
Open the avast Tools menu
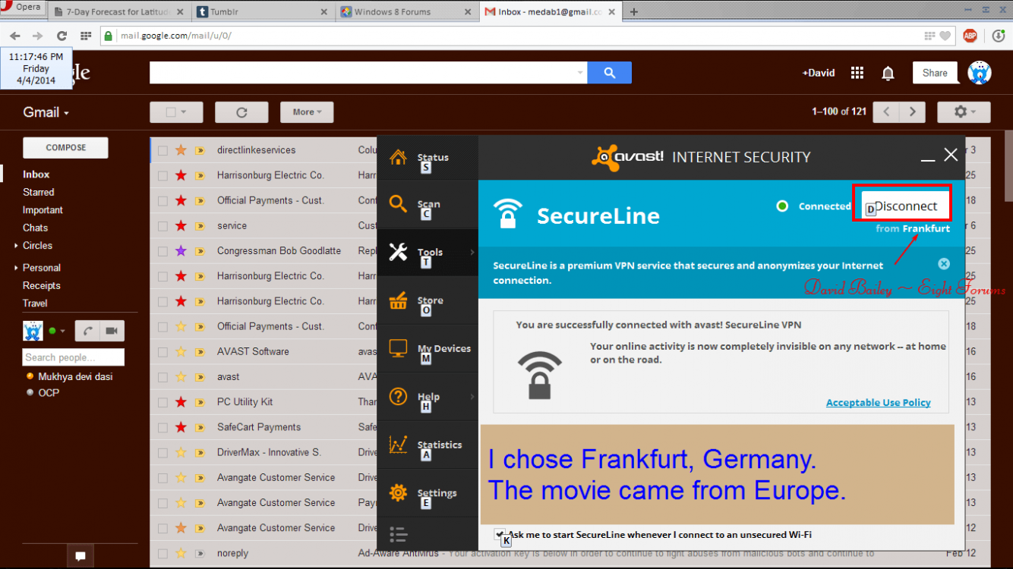(x=428, y=252)
